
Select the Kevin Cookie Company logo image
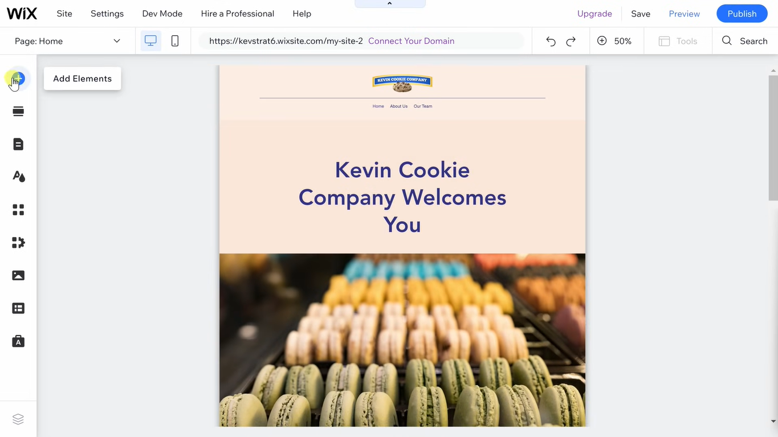tap(402, 83)
